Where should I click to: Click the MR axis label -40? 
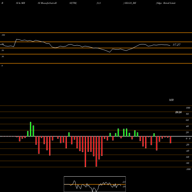pyautogui.click(x=187, y=151)
